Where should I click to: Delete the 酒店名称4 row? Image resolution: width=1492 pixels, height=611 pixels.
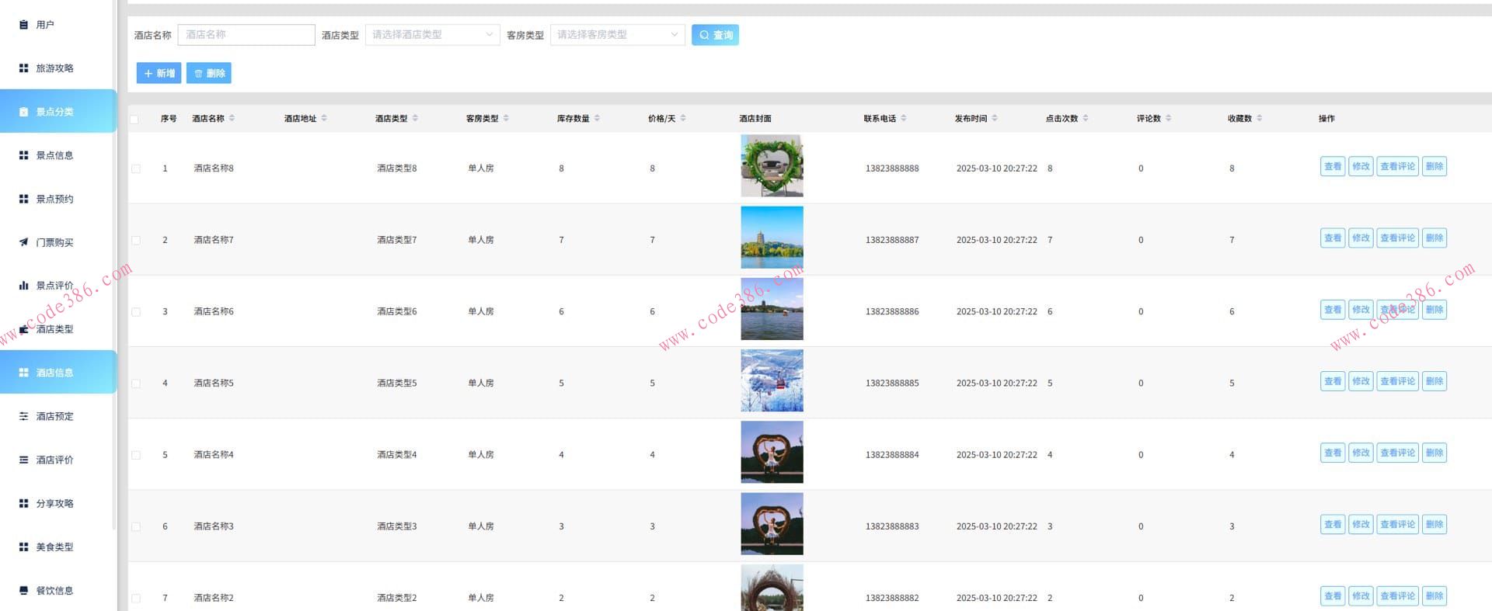click(x=1434, y=453)
